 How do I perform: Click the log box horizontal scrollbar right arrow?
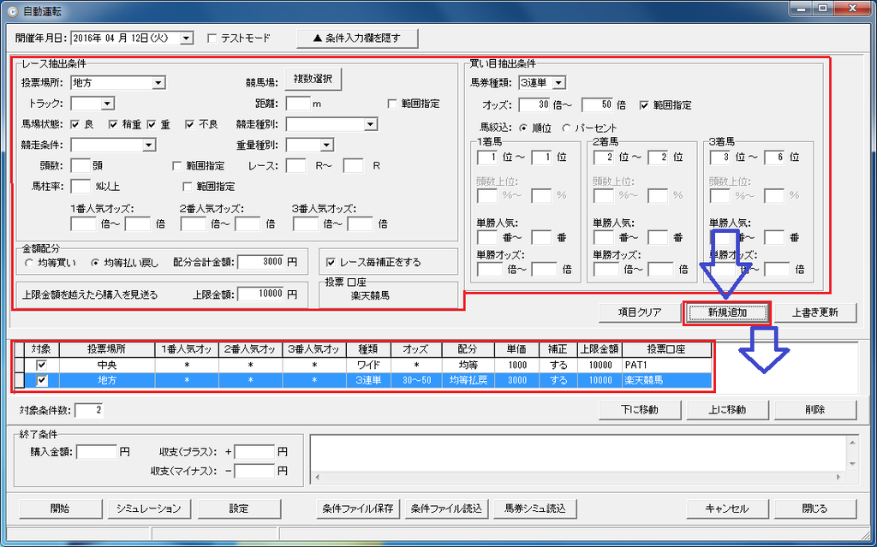tap(838, 477)
